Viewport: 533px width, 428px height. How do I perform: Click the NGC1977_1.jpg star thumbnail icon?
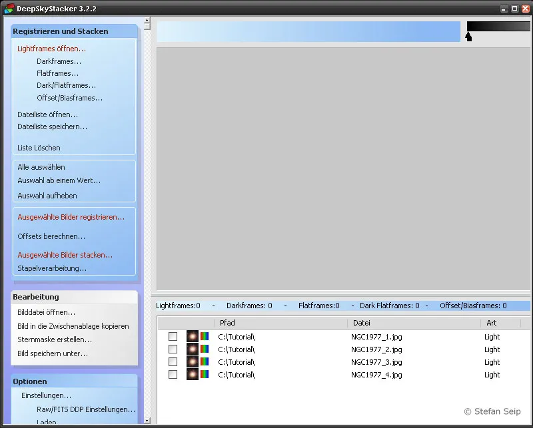193,336
